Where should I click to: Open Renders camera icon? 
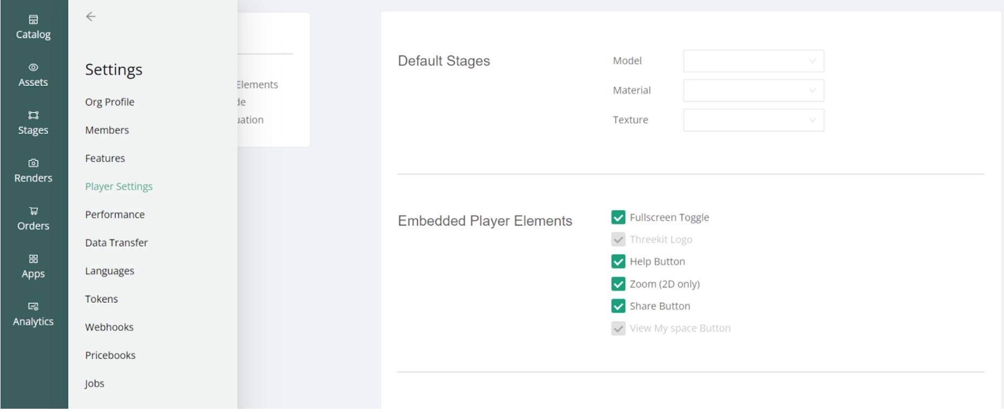coord(34,163)
